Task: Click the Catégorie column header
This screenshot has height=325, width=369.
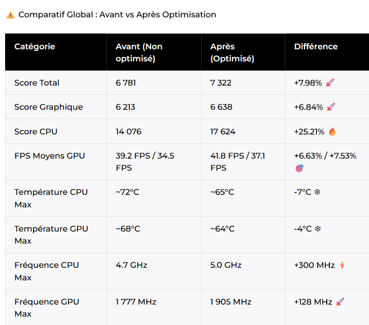Action: (34, 46)
